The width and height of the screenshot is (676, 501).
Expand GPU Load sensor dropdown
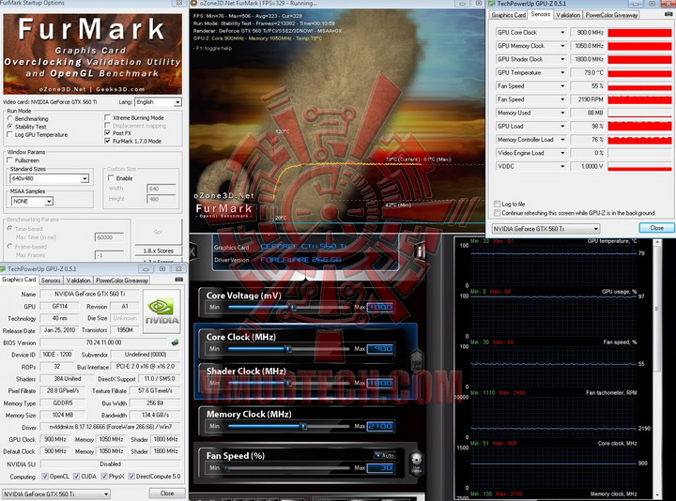[x=562, y=127]
